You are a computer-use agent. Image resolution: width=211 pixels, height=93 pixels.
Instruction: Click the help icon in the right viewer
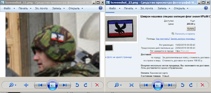(x=206, y=8)
